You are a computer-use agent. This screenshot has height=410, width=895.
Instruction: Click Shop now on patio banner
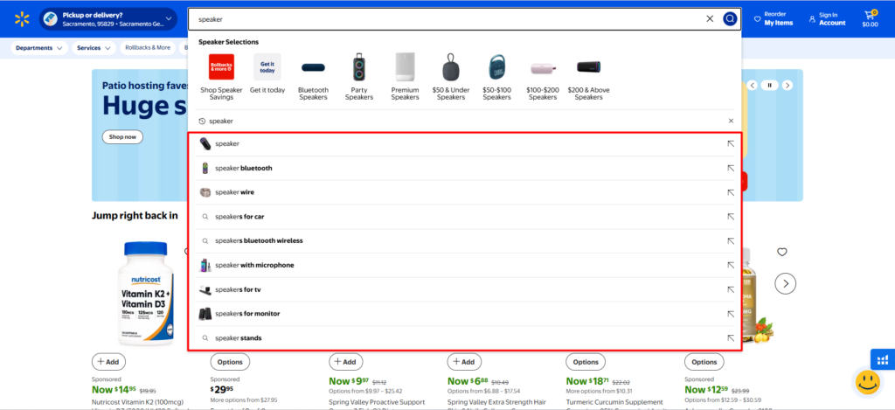click(122, 137)
